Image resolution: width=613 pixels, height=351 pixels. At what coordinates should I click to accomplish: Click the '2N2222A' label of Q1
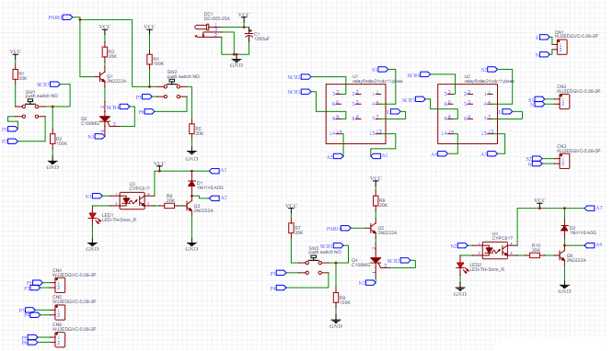click(117, 81)
